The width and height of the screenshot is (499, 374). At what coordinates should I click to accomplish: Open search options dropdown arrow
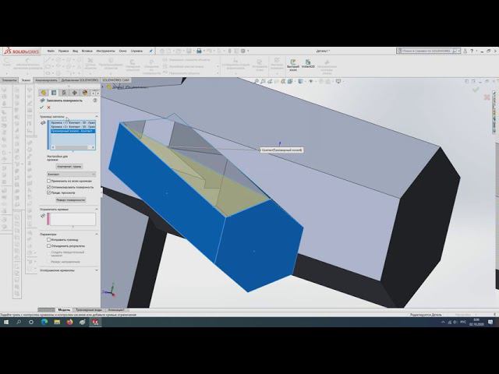[459, 51]
